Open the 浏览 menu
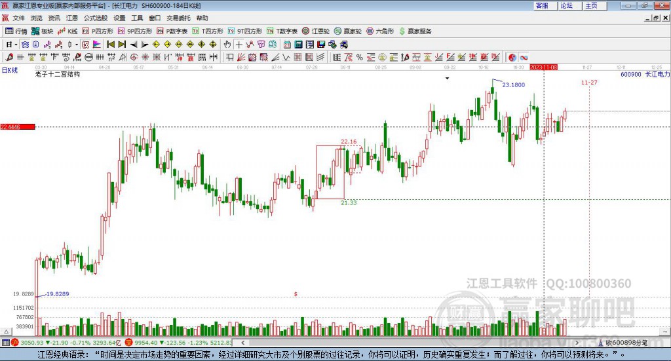Image resolution: width=671 pixels, height=361 pixels. [x=37, y=18]
